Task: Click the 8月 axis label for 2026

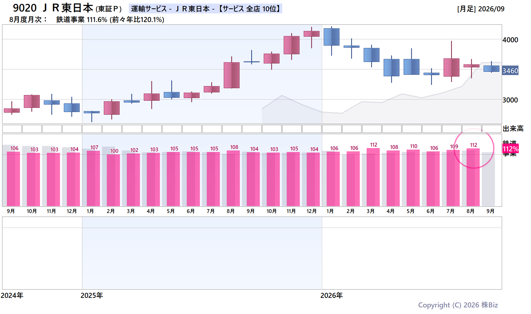Action: point(470,211)
